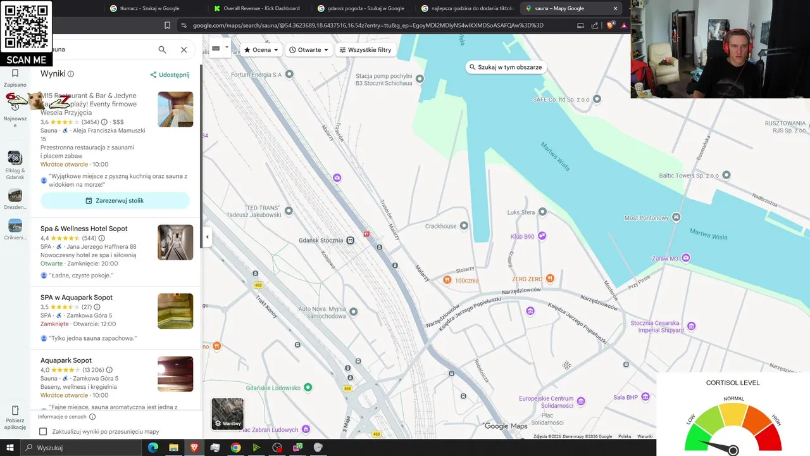Open Microsoft Edge from taskbar

153,448
